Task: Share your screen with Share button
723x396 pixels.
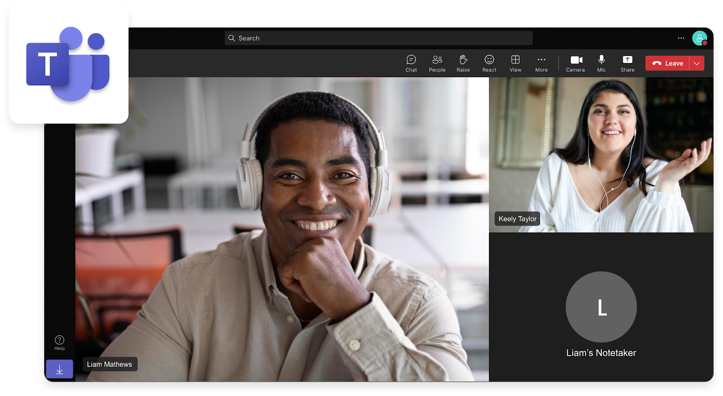Action: pos(627,63)
